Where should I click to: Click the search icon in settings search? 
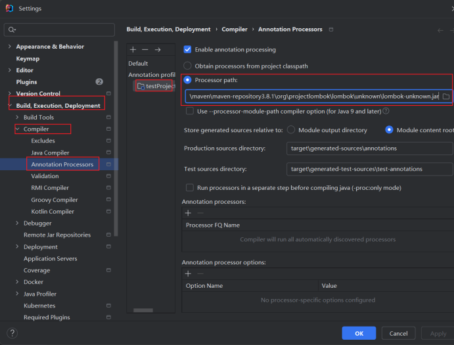pos(12,30)
